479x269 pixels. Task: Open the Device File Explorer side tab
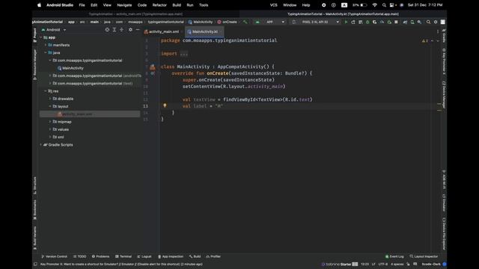coord(444,233)
